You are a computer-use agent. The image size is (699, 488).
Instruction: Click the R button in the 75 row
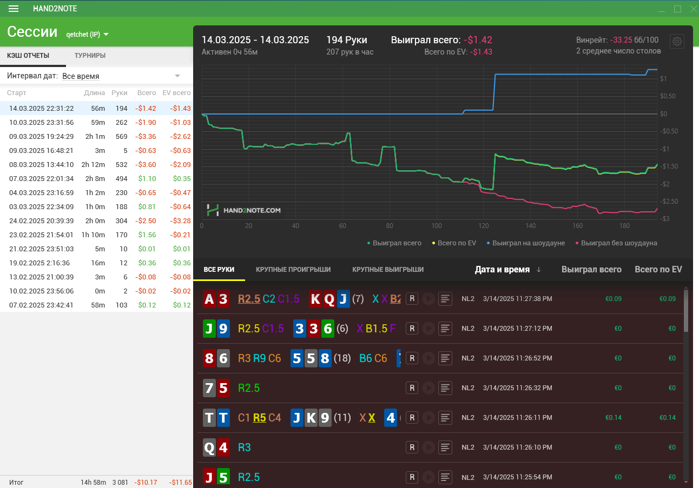[412, 388]
